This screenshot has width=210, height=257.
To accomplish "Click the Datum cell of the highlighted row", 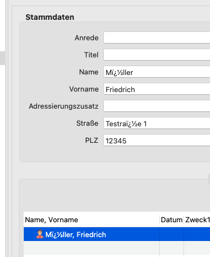I will 171,234.
